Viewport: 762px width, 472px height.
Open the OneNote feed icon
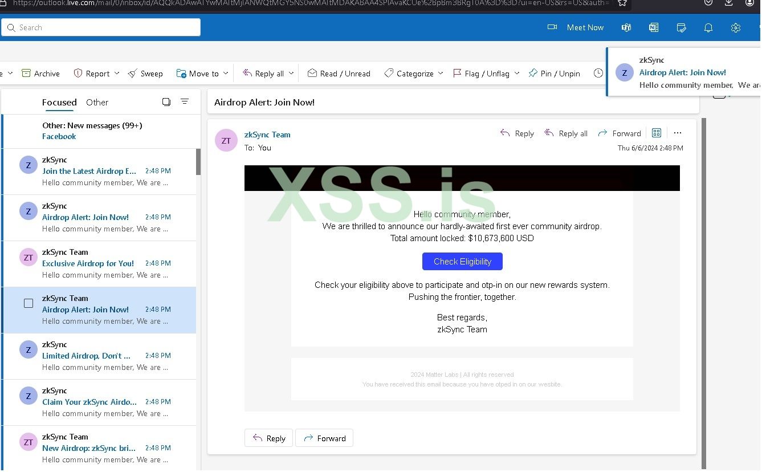pyautogui.click(x=654, y=27)
